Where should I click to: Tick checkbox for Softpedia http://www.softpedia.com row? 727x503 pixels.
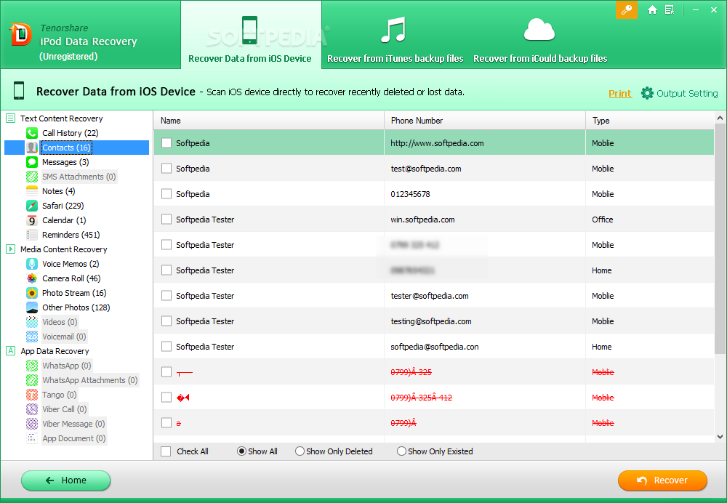pos(166,142)
